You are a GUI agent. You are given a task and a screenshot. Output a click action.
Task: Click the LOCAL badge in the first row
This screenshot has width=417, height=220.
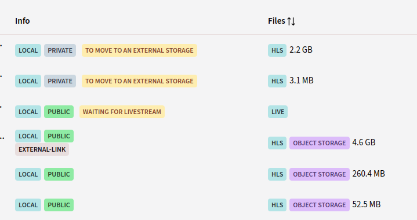(28, 50)
